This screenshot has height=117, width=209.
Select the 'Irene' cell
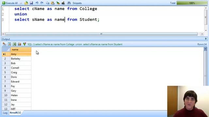(21, 100)
